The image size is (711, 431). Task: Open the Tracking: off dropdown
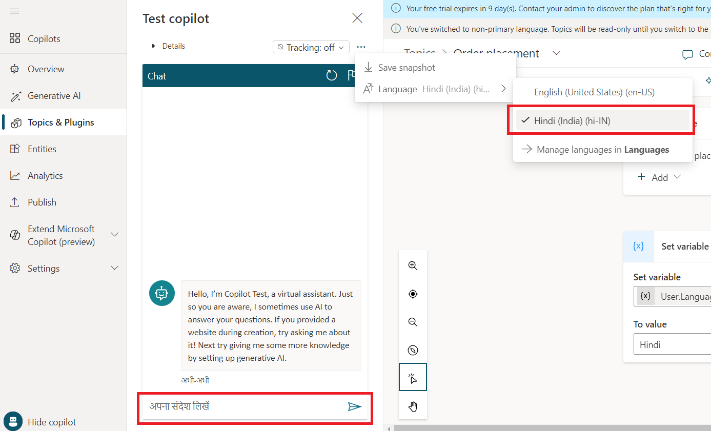(311, 47)
